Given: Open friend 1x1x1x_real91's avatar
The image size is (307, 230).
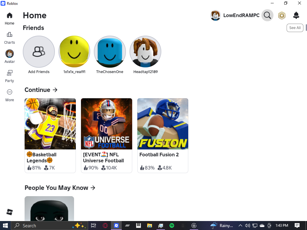Looking at the screenshot, I should pyautogui.click(x=74, y=52).
